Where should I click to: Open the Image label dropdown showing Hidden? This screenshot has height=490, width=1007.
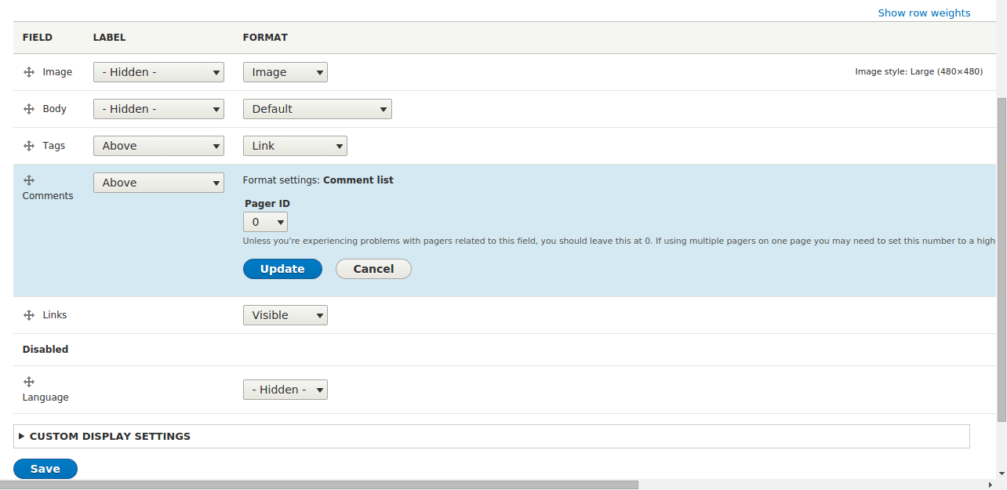[158, 71]
